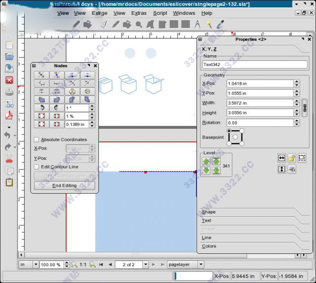Toggle the Edit Contour Line checkbox
The width and height of the screenshot is (316, 283).
(x=37, y=167)
